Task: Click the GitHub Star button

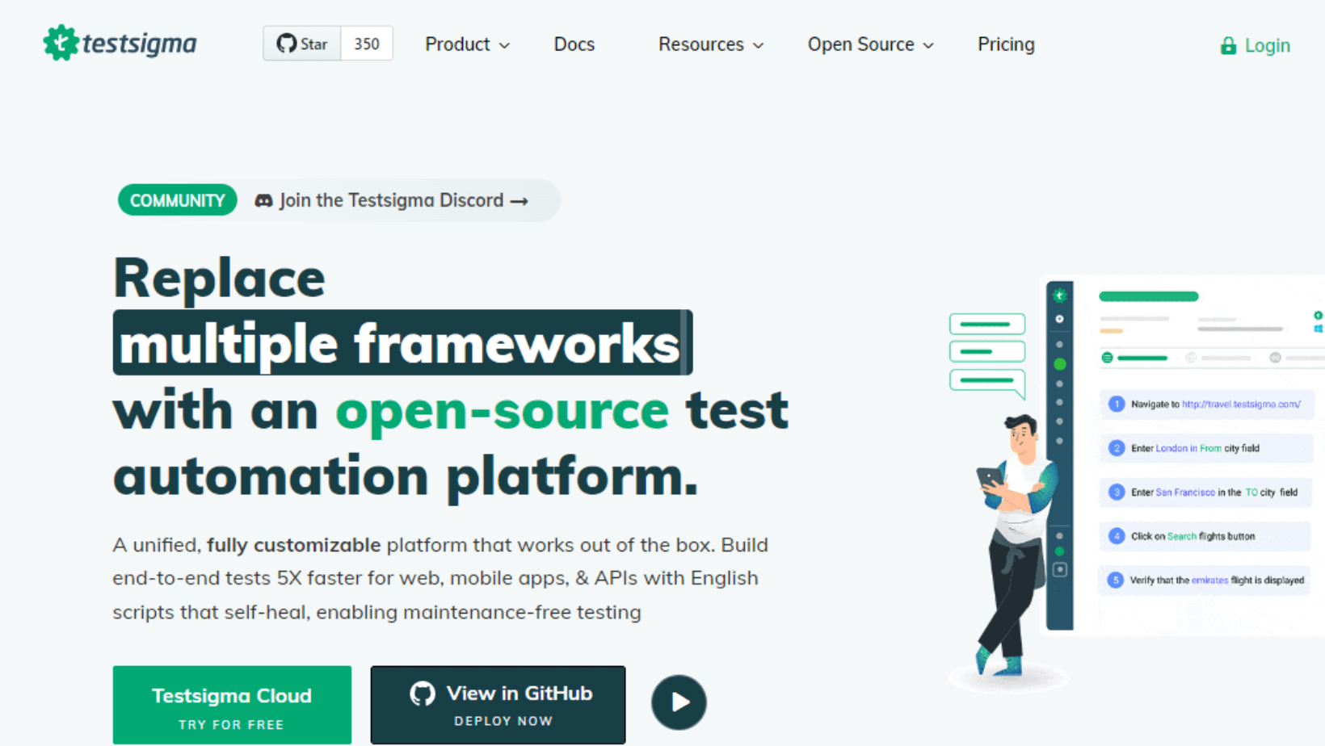Action: (302, 44)
